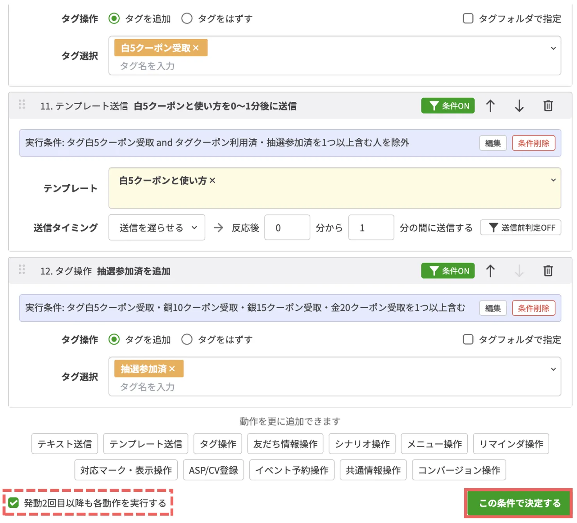Add an イベント予約操作 action
The width and height of the screenshot is (577, 523).
(x=292, y=470)
